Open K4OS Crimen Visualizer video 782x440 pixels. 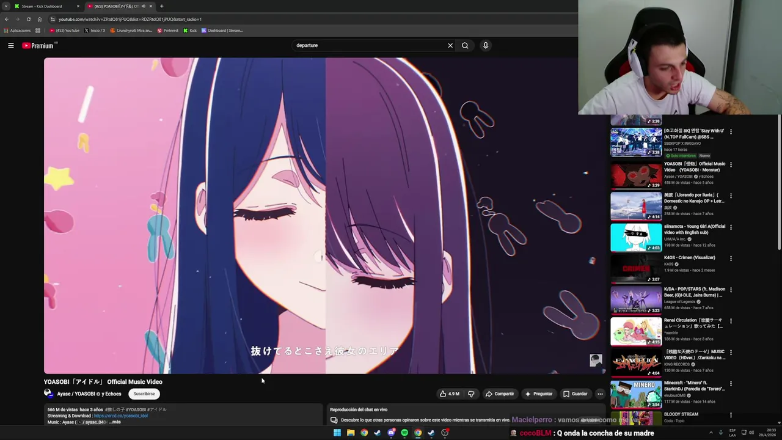636,269
